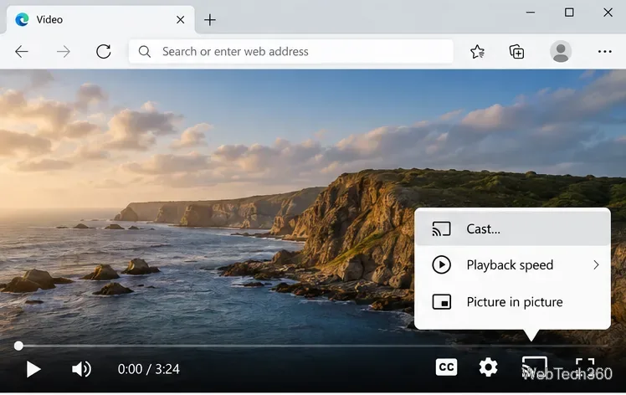Click the forward navigation arrow
The image size is (626, 395).
(63, 52)
